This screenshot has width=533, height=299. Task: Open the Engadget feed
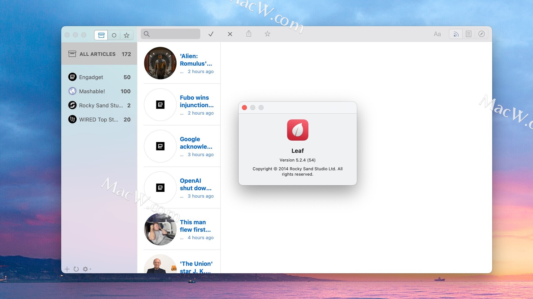click(99, 77)
